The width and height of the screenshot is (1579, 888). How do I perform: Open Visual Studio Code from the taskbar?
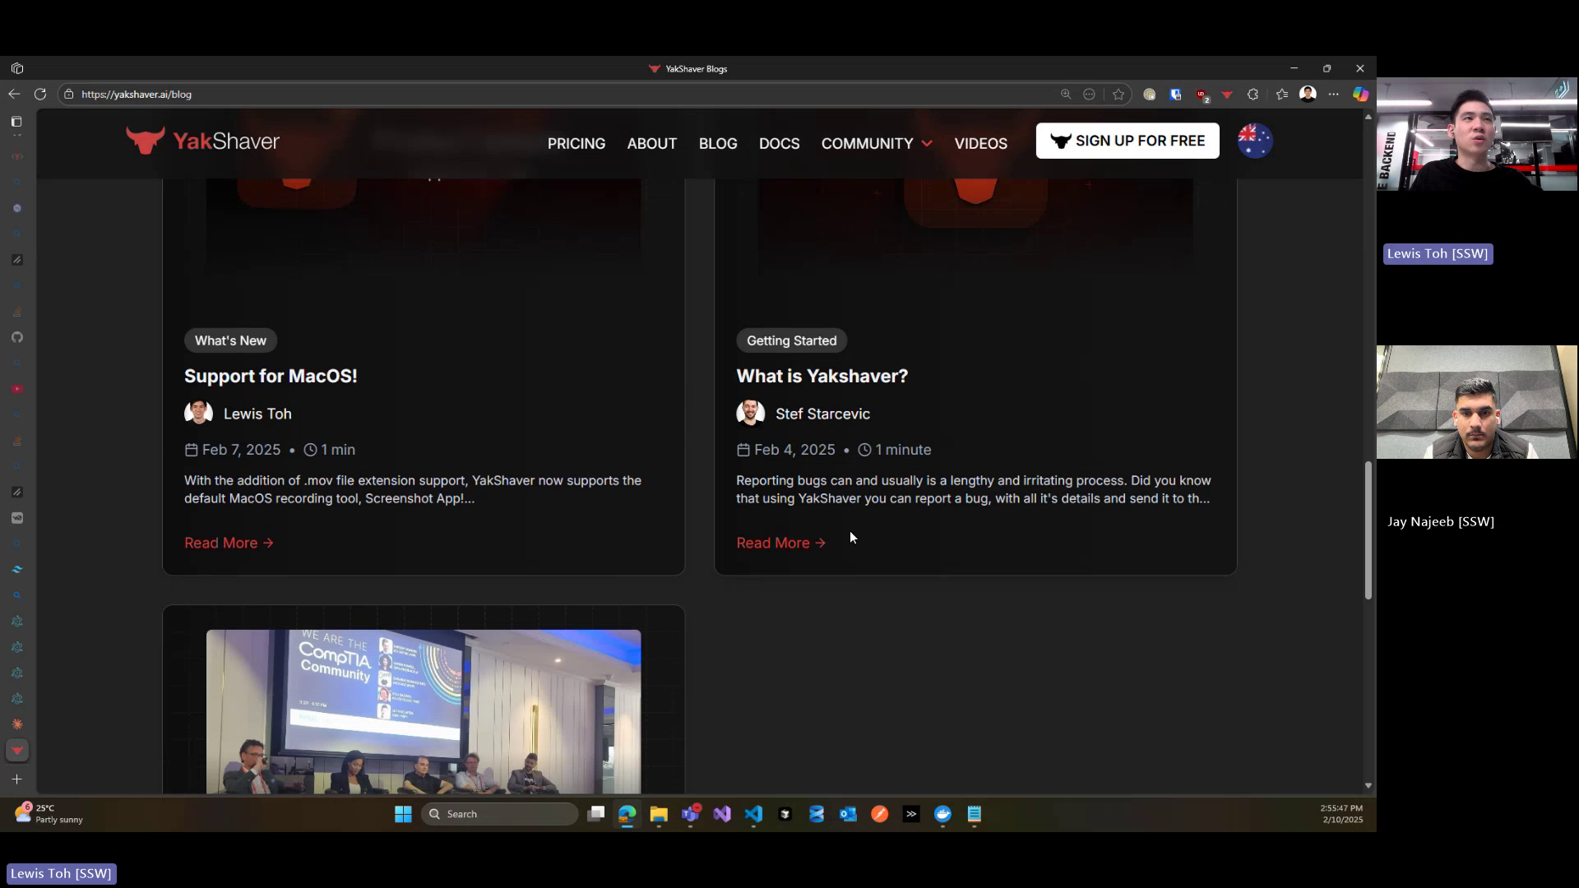click(x=754, y=814)
